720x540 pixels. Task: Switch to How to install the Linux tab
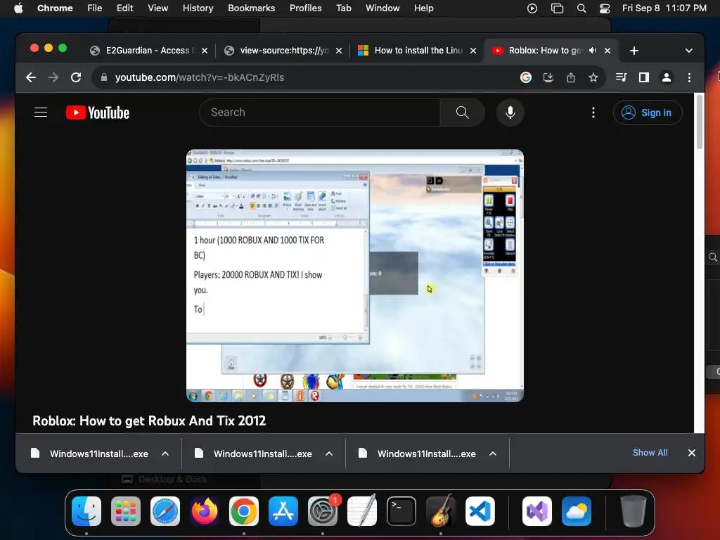click(418, 51)
